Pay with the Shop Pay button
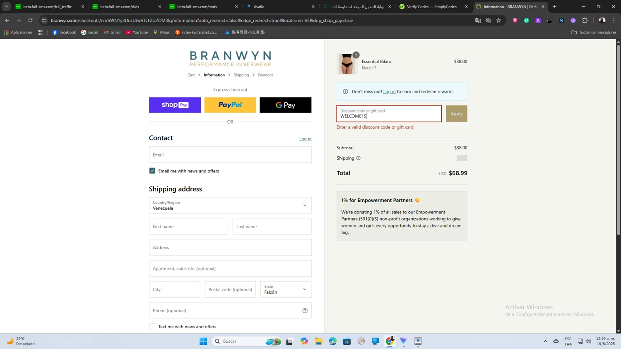 (175, 105)
